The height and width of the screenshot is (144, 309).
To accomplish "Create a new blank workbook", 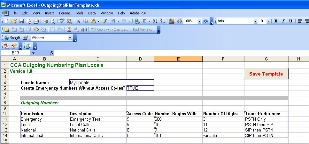I will pyautogui.click(x=6, y=21).
